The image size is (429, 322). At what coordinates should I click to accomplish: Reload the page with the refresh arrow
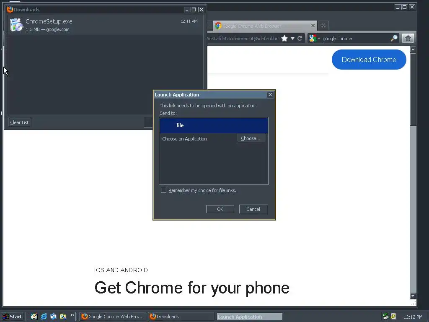pos(300,38)
